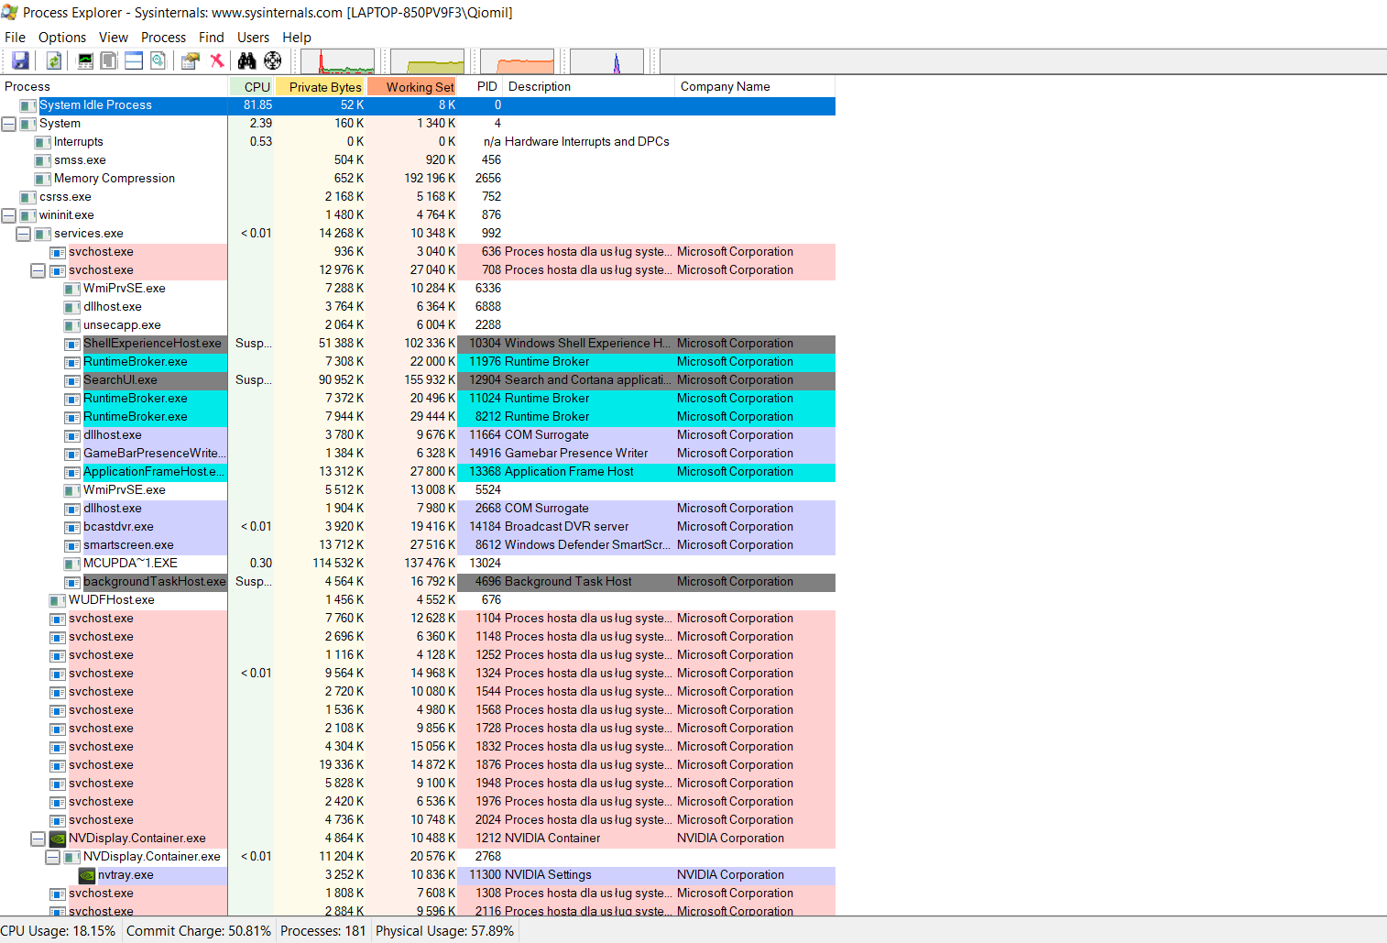This screenshot has width=1387, height=943.
Task: Open the File menu
Action: [x=16, y=38]
